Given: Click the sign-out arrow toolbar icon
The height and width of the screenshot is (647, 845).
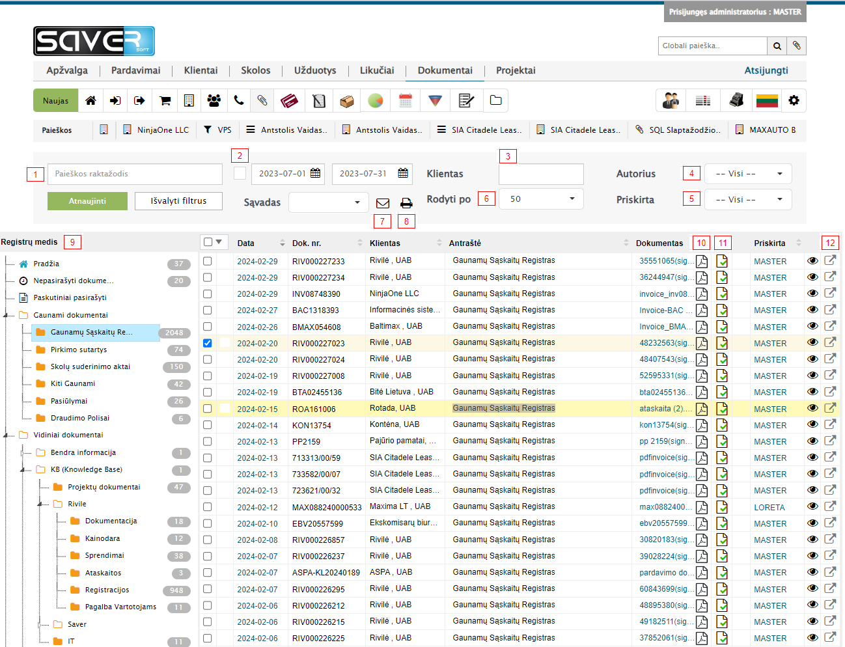Looking at the screenshot, I should [139, 101].
